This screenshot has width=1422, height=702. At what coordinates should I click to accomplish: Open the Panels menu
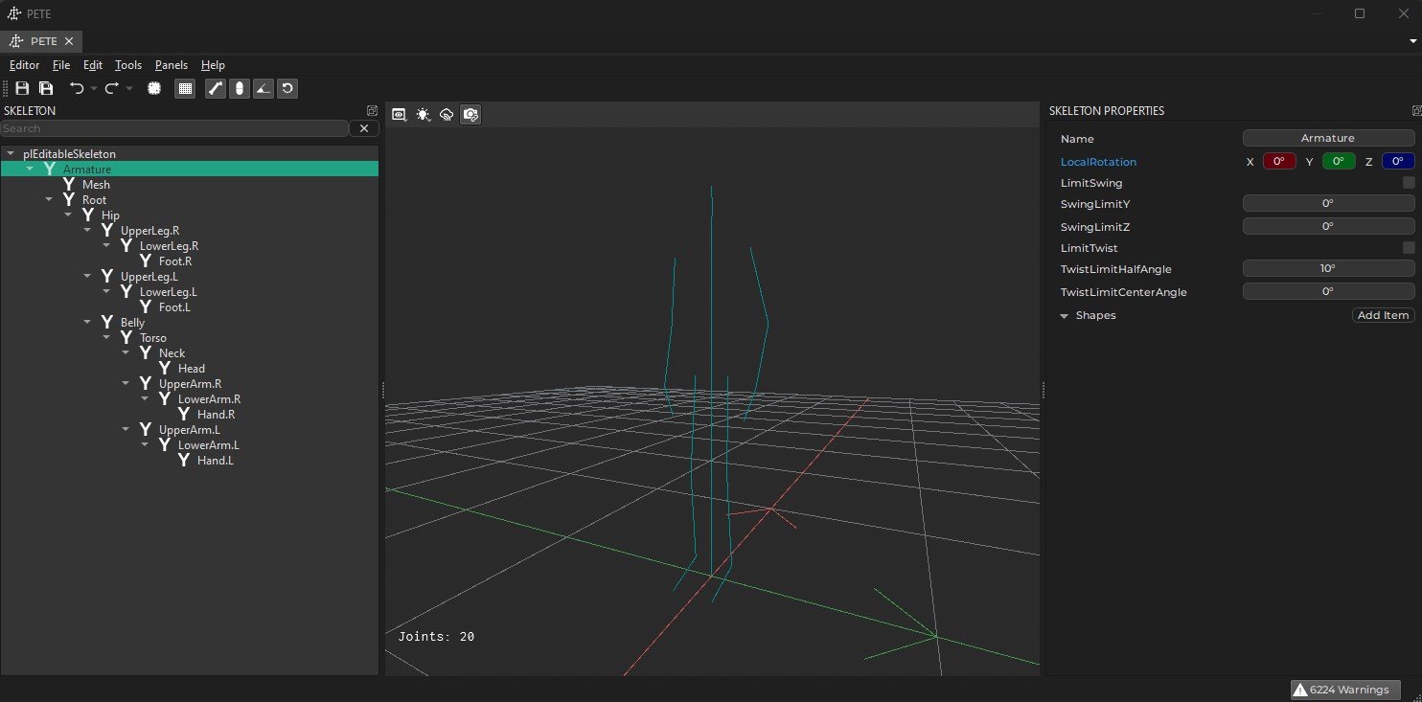[x=171, y=65]
